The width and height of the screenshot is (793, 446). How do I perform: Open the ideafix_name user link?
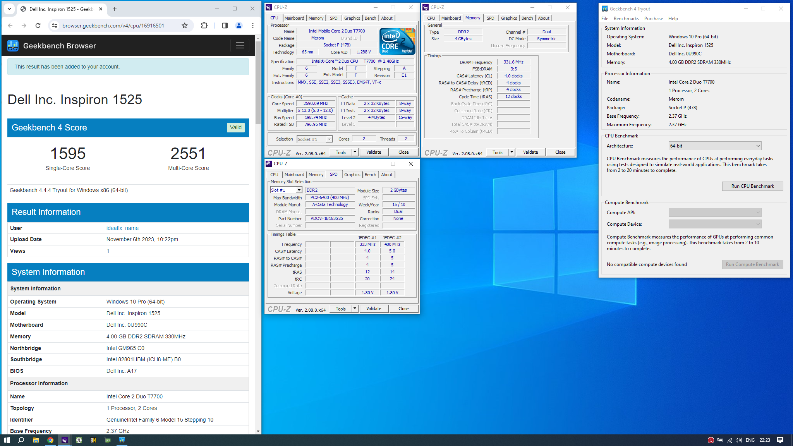(x=122, y=228)
